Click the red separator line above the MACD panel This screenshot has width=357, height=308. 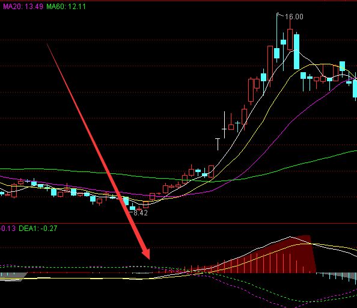[178, 224]
